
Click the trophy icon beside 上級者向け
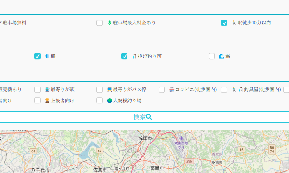point(47,101)
